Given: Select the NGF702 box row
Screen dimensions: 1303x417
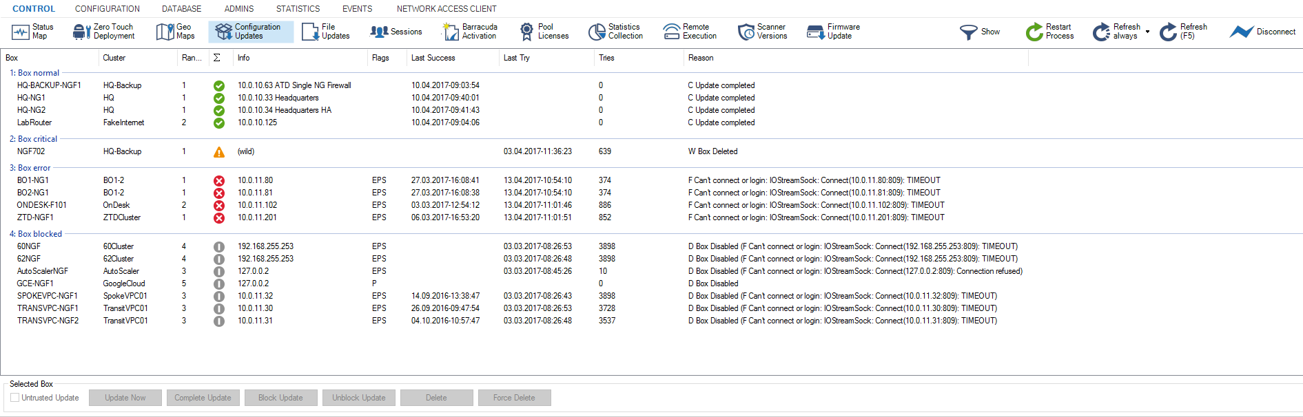Looking at the screenshot, I should [x=31, y=151].
